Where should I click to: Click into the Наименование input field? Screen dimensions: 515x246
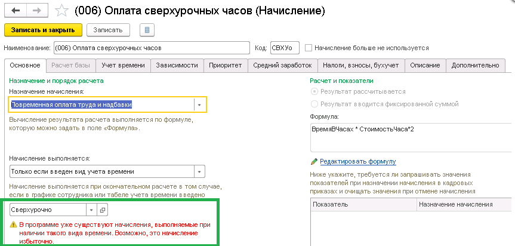151,48
